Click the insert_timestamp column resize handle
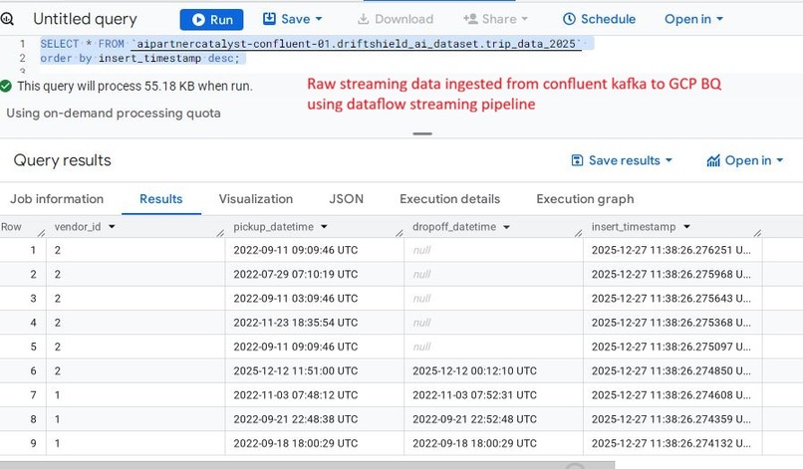This screenshot has height=469, width=803. coord(757,233)
